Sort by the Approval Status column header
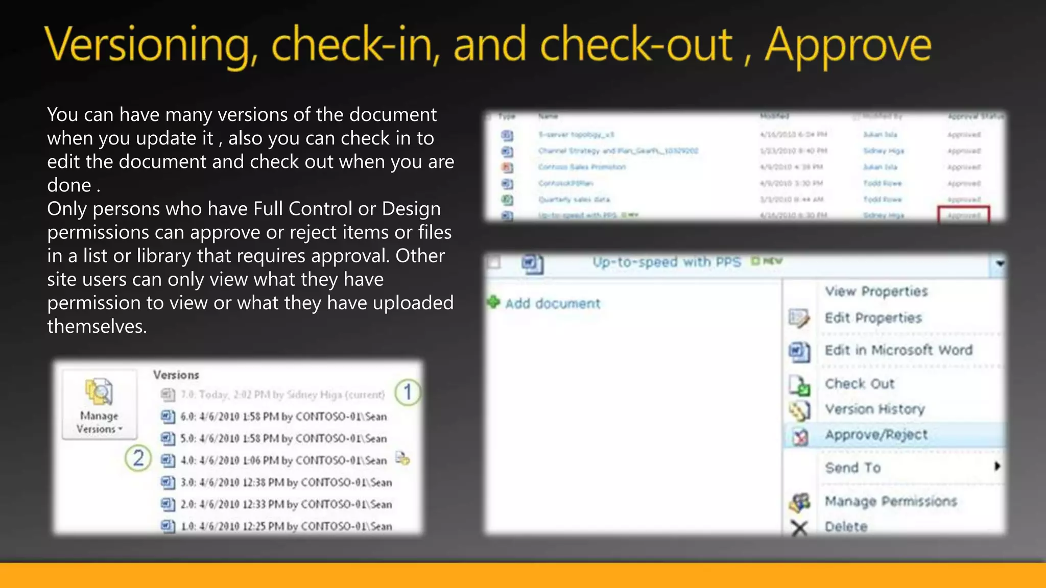The height and width of the screenshot is (588, 1046). (x=976, y=116)
